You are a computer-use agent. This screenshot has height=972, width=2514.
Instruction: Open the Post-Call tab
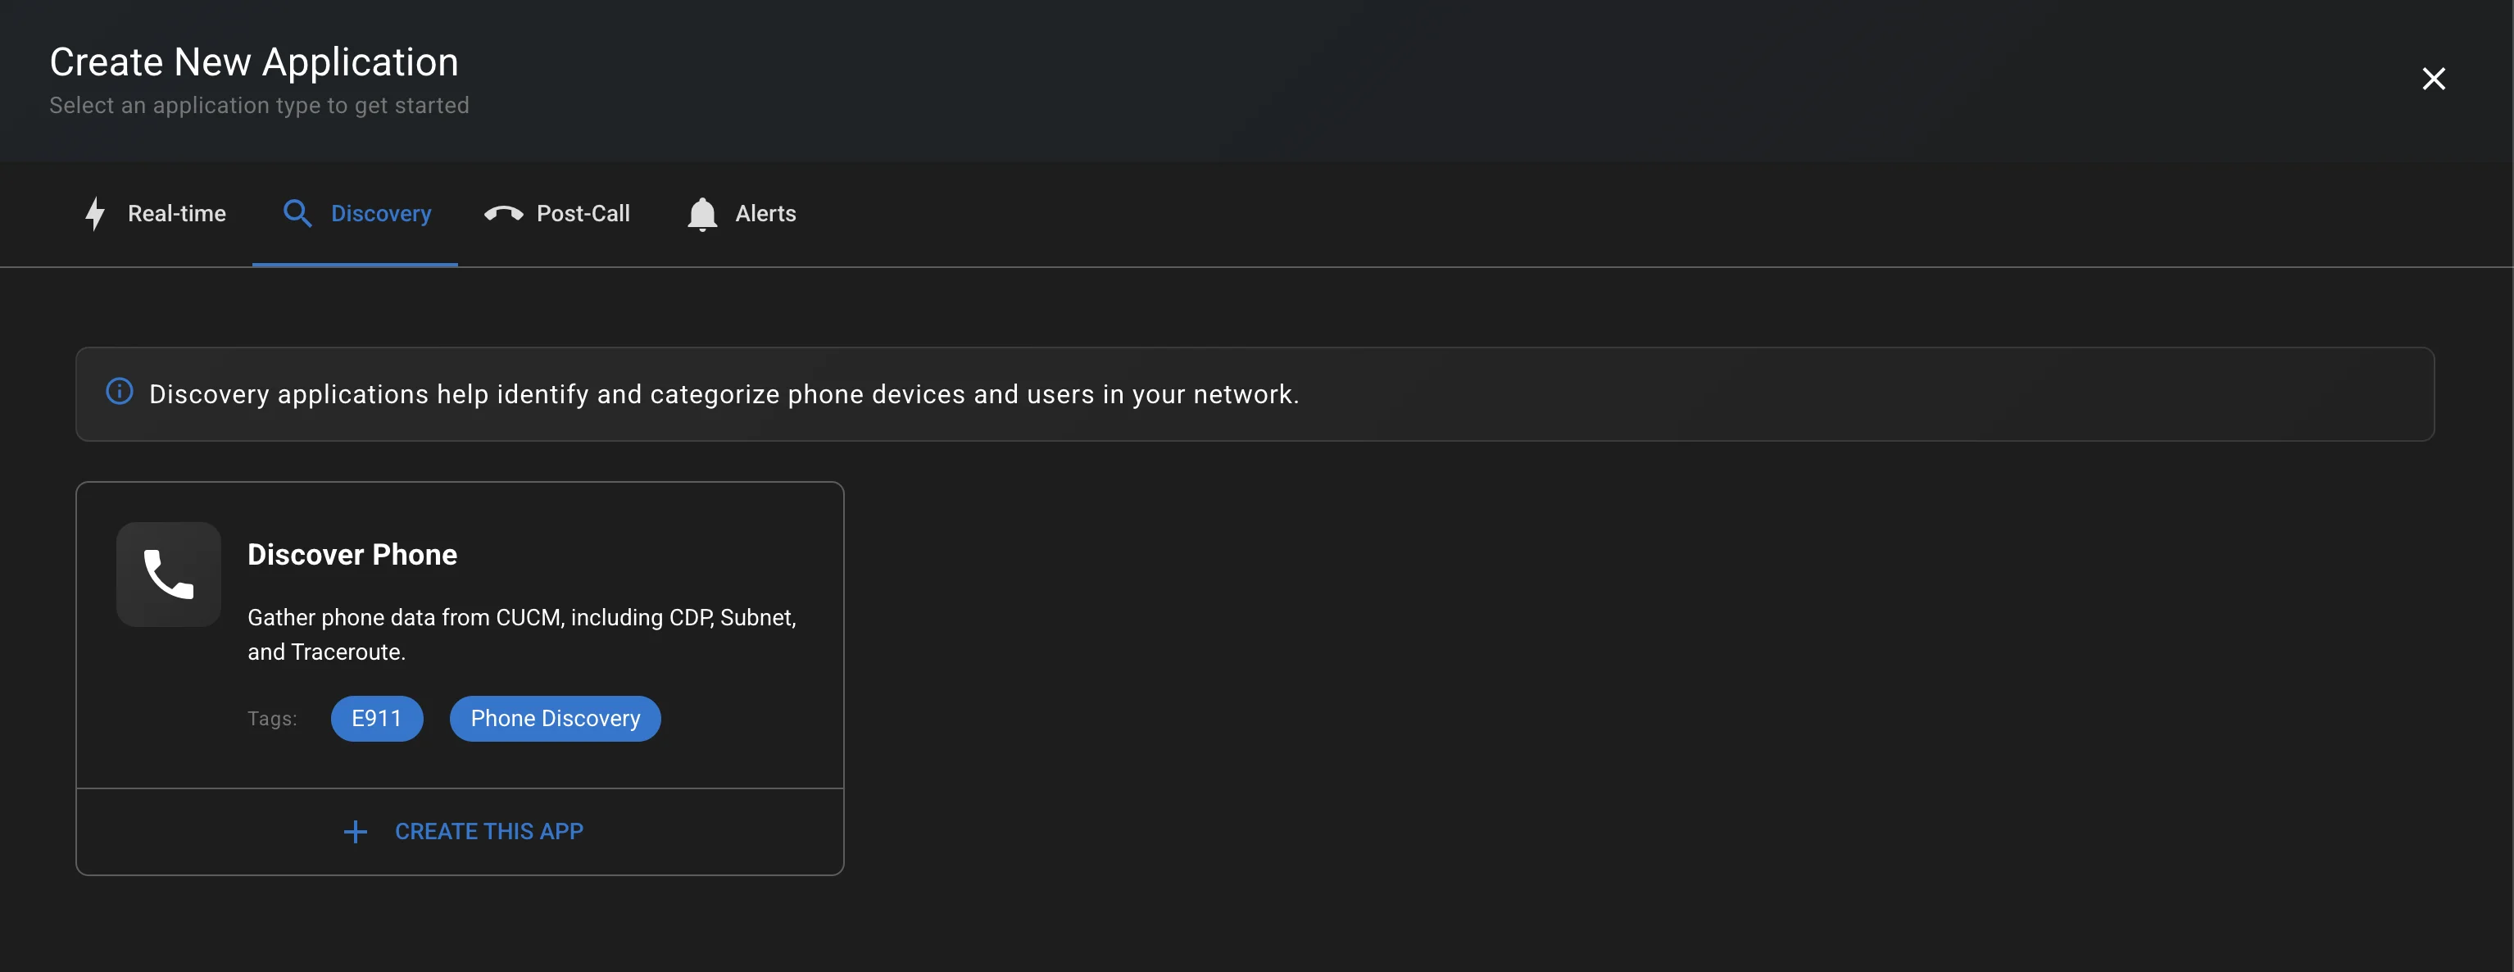click(x=557, y=214)
